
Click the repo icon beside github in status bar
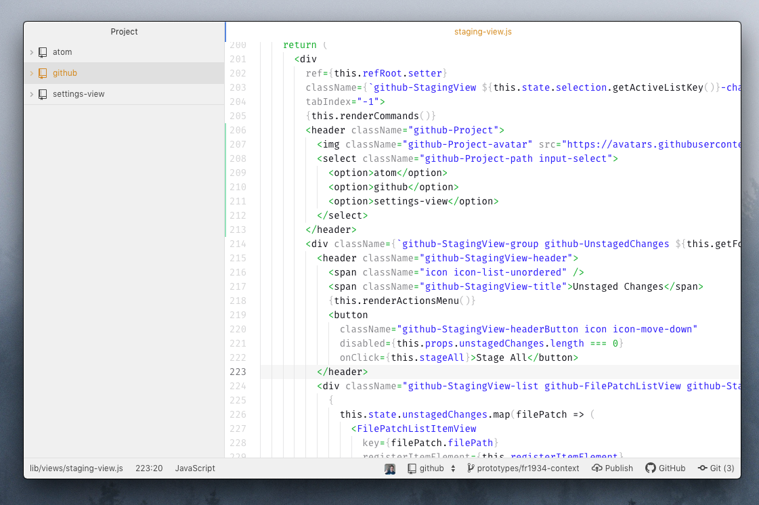click(412, 468)
